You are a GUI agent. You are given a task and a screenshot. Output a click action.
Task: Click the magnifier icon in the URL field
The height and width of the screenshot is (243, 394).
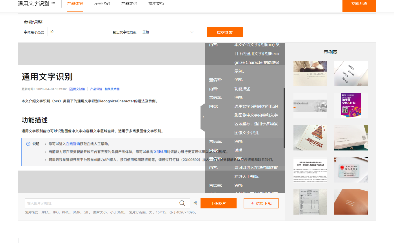pyautogui.click(x=182, y=203)
